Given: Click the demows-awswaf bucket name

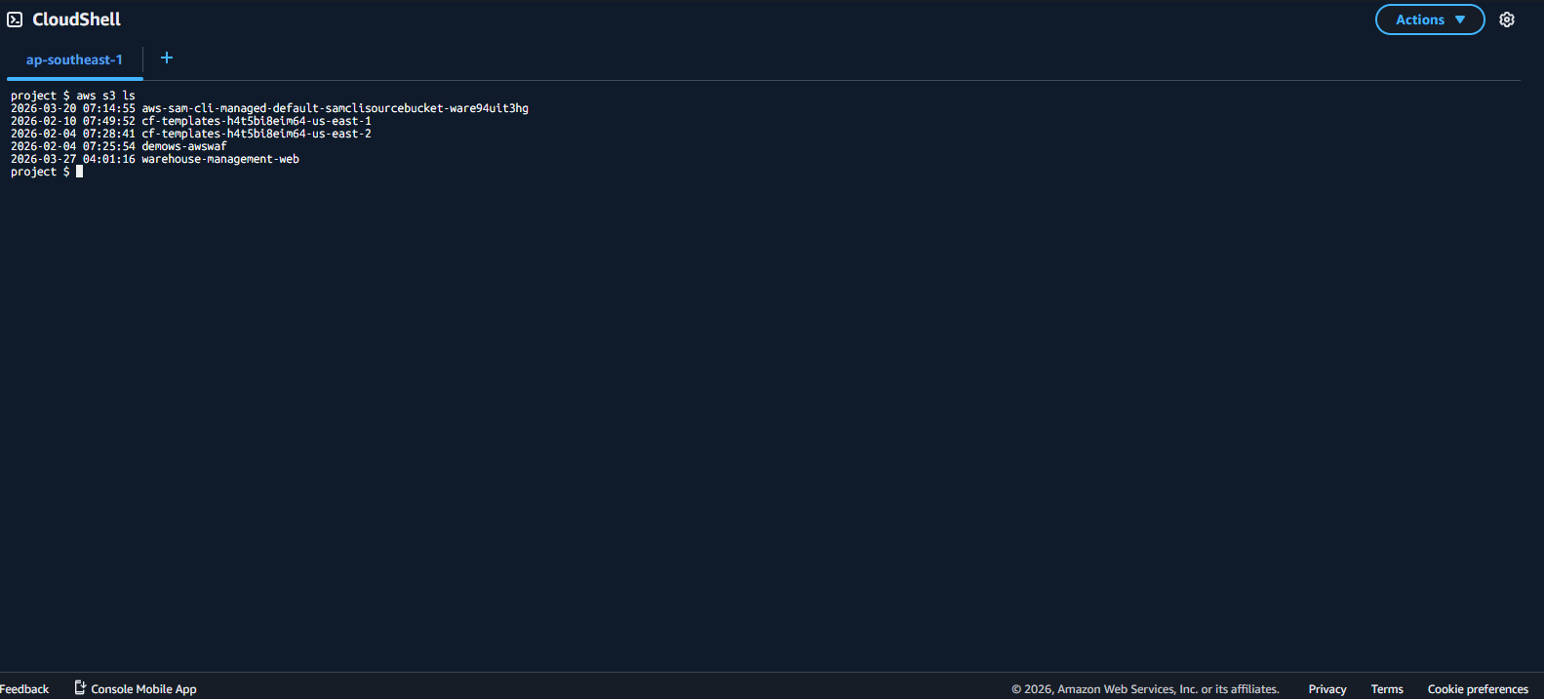Looking at the screenshot, I should (184, 146).
